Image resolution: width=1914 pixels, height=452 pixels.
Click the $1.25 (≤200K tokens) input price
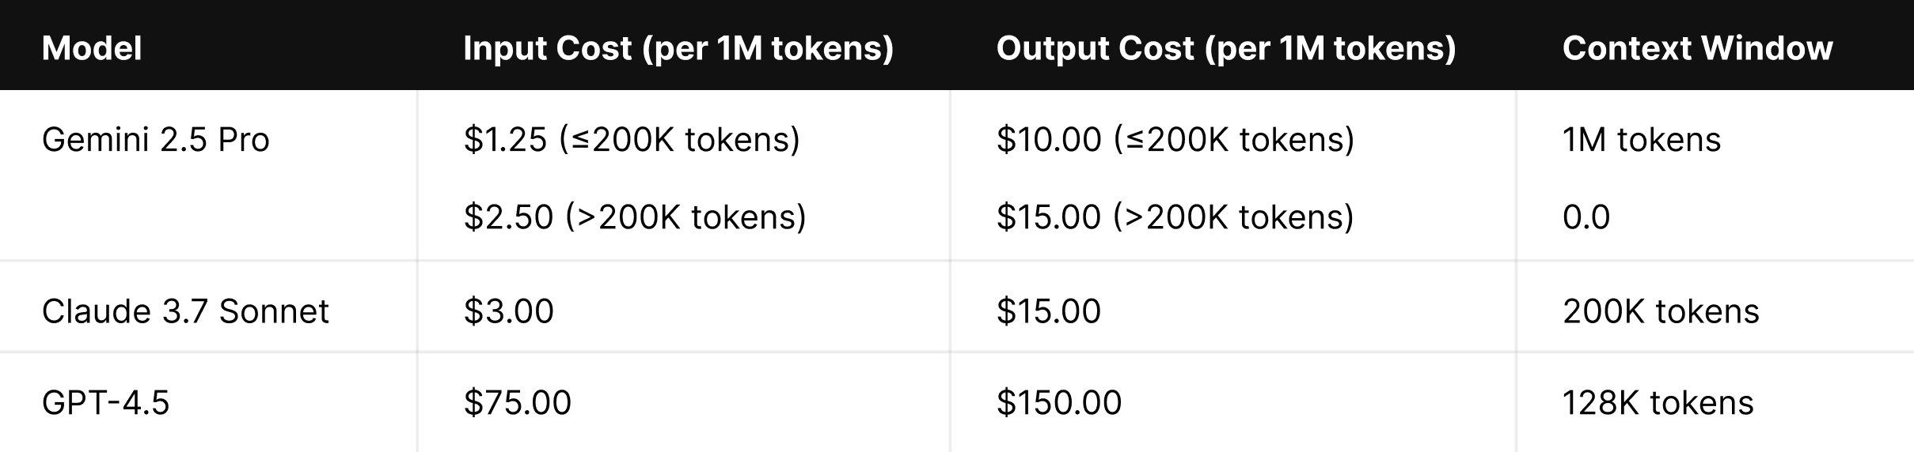coord(632,140)
